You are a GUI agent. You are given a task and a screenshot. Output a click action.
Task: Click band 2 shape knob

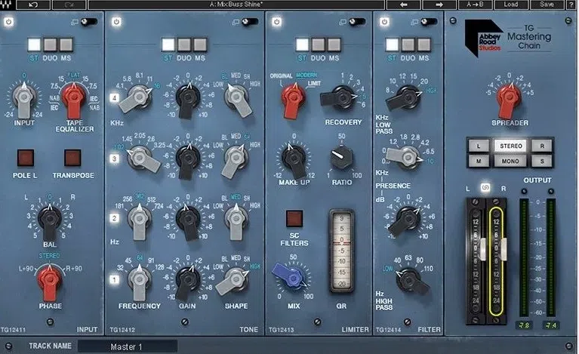[x=236, y=219]
